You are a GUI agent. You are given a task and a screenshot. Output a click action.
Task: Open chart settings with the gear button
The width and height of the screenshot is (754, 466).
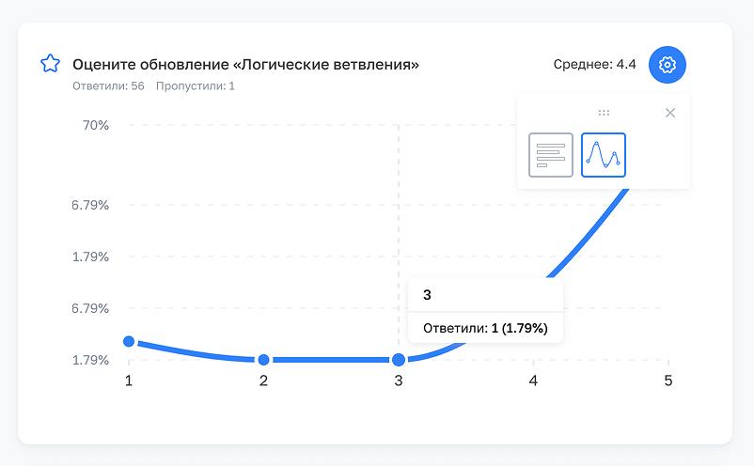coord(668,65)
